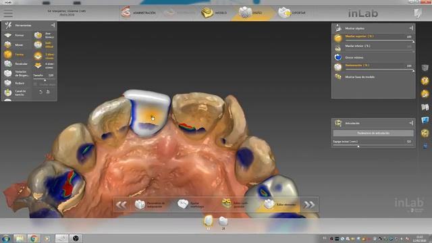Image resolution: width=432 pixels, height=243 pixels.
Task: Click the taskbar clock
Action: (x=419, y=238)
